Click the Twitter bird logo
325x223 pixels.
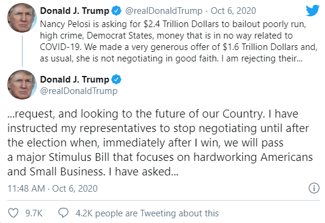[312, 10]
